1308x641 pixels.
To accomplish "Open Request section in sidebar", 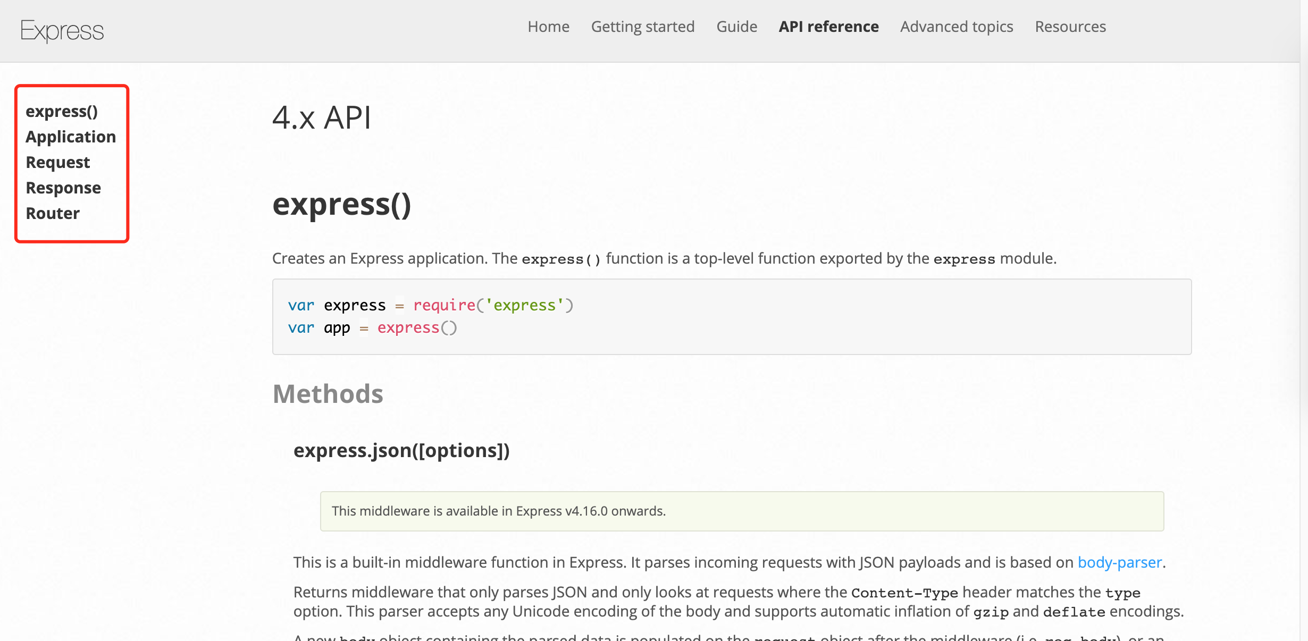I will [58, 162].
